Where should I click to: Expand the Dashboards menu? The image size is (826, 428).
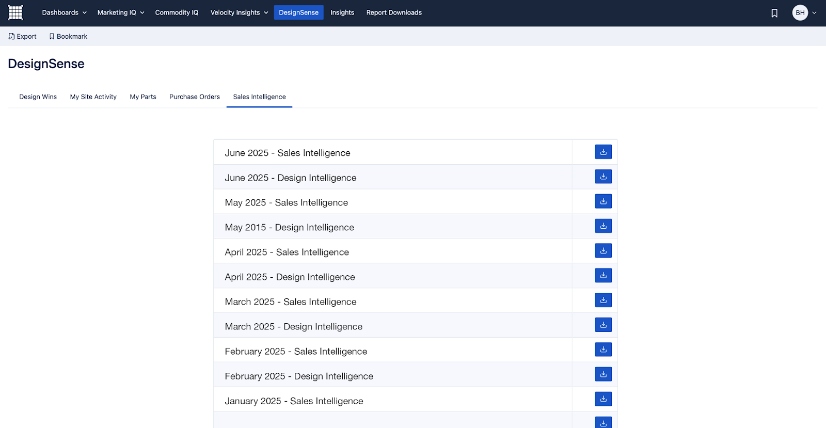[x=64, y=12]
